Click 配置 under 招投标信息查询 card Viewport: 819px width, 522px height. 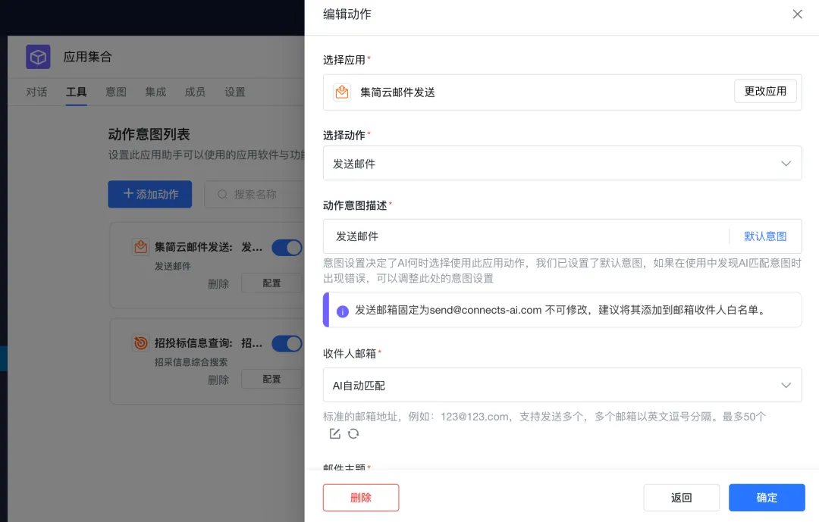click(x=272, y=379)
